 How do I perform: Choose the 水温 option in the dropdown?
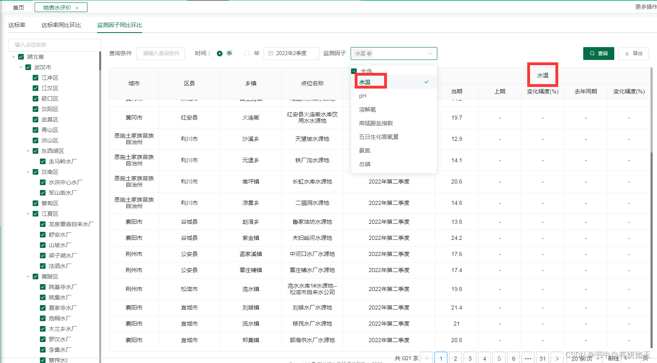pyautogui.click(x=394, y=82)
